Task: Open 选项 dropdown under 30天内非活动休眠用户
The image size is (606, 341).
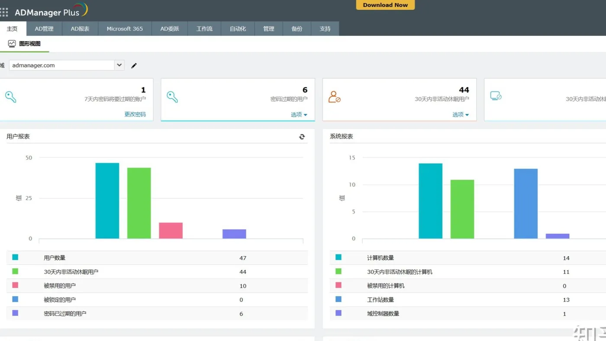Action: click(461, 115)
